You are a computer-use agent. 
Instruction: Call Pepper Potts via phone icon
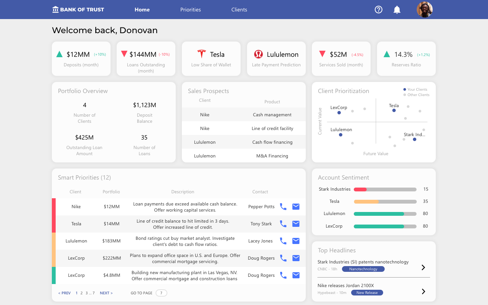(283, 207)
